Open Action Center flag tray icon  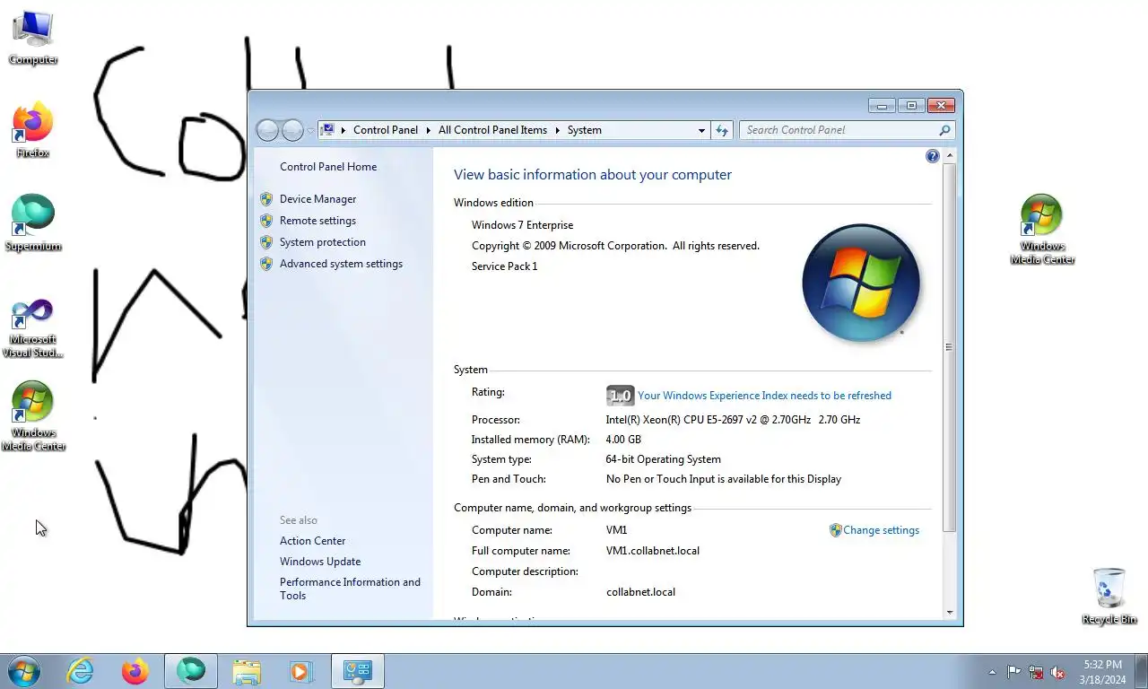[1014, 672]
